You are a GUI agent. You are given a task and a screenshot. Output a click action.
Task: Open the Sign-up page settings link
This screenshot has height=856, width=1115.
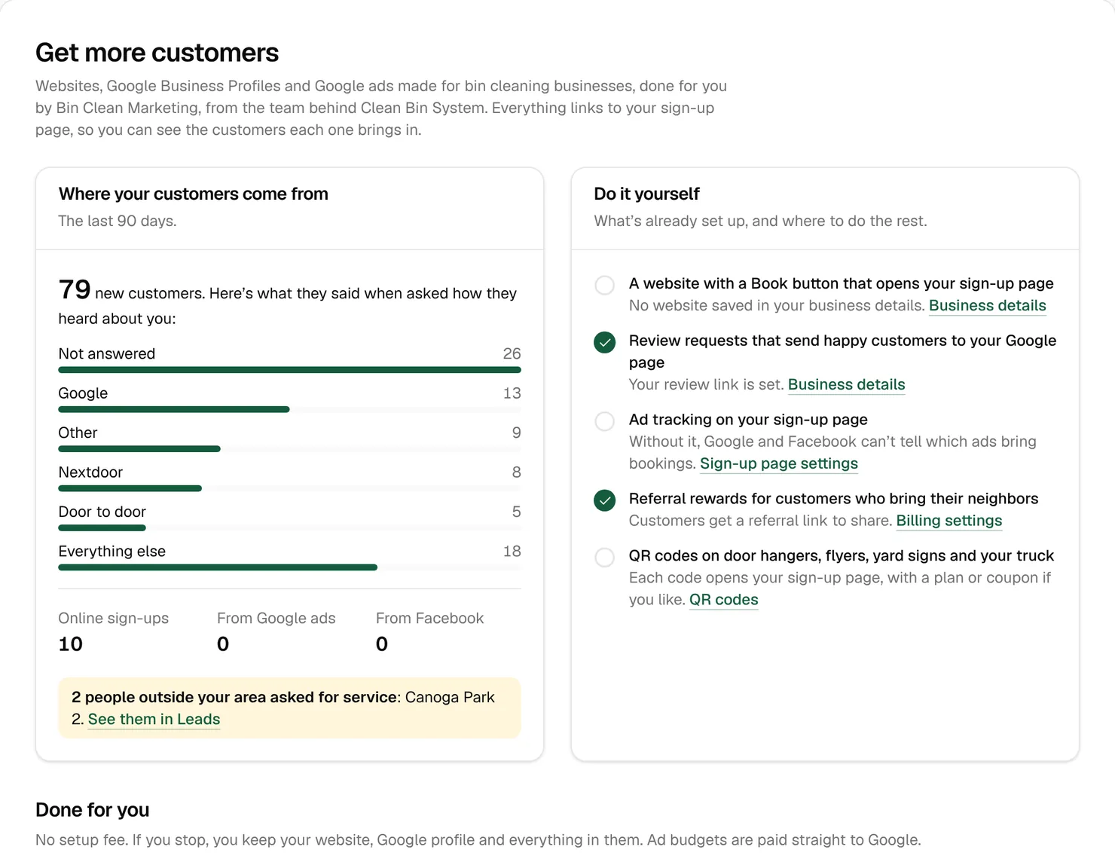point(779,463)
